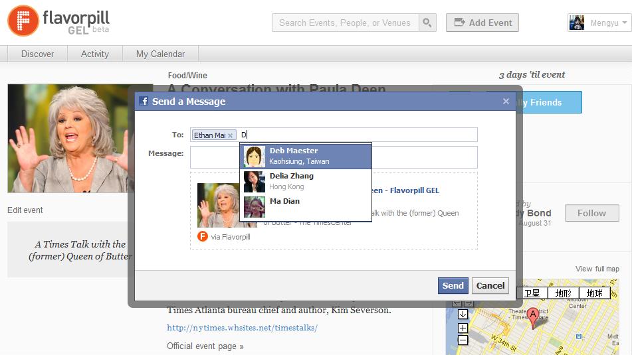The width and height of the screenshot is (632, 355).
Task: Click the Edit event link
Action: point(25,210)
